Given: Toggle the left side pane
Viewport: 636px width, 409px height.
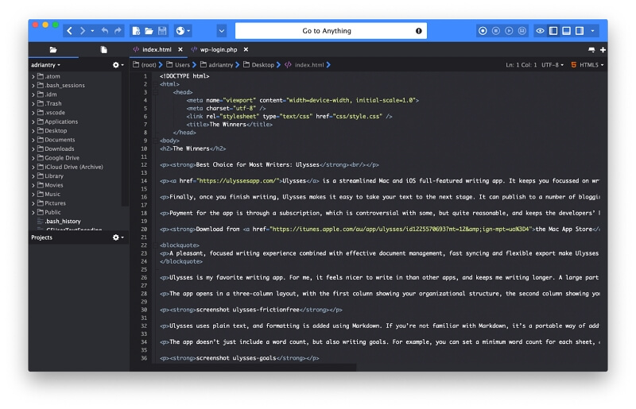Looking at the screenshot, I should click(553, 31).
